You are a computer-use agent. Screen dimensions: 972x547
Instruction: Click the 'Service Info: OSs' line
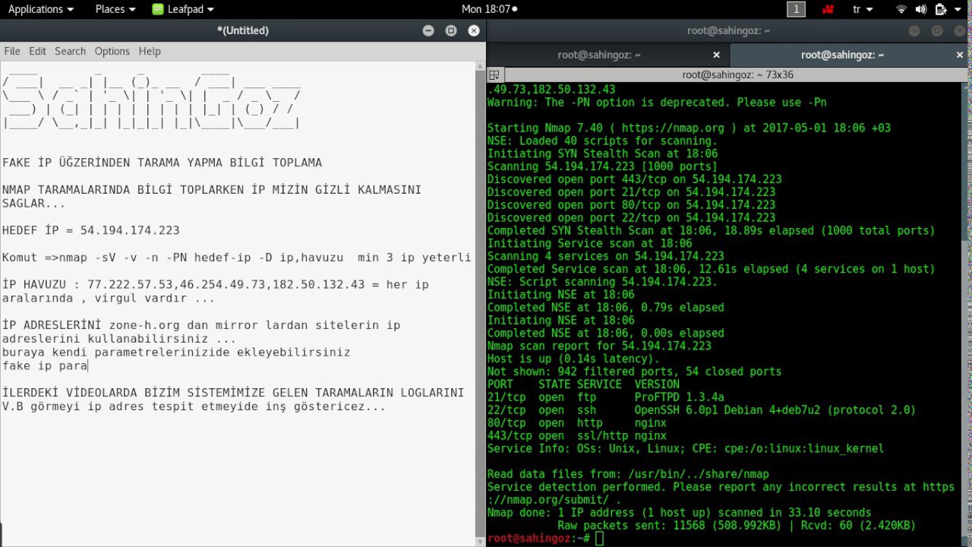(x=686, y=449)
